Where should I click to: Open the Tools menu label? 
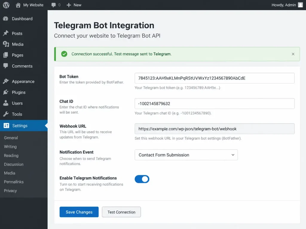coord(17,114)
